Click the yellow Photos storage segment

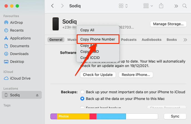point(73,116)
